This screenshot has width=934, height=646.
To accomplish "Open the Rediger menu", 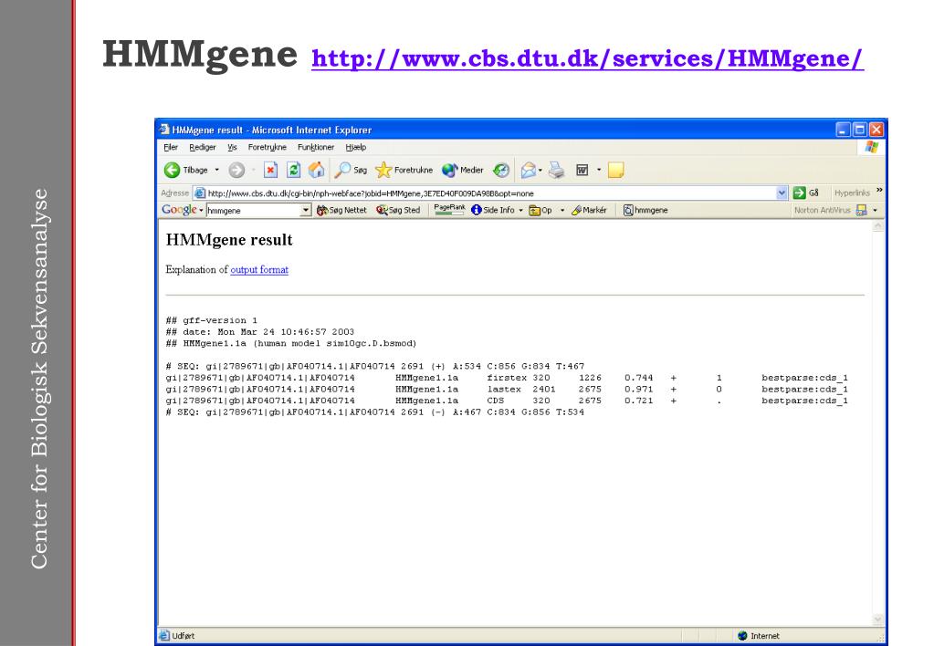I will click(x=203, y=147).
